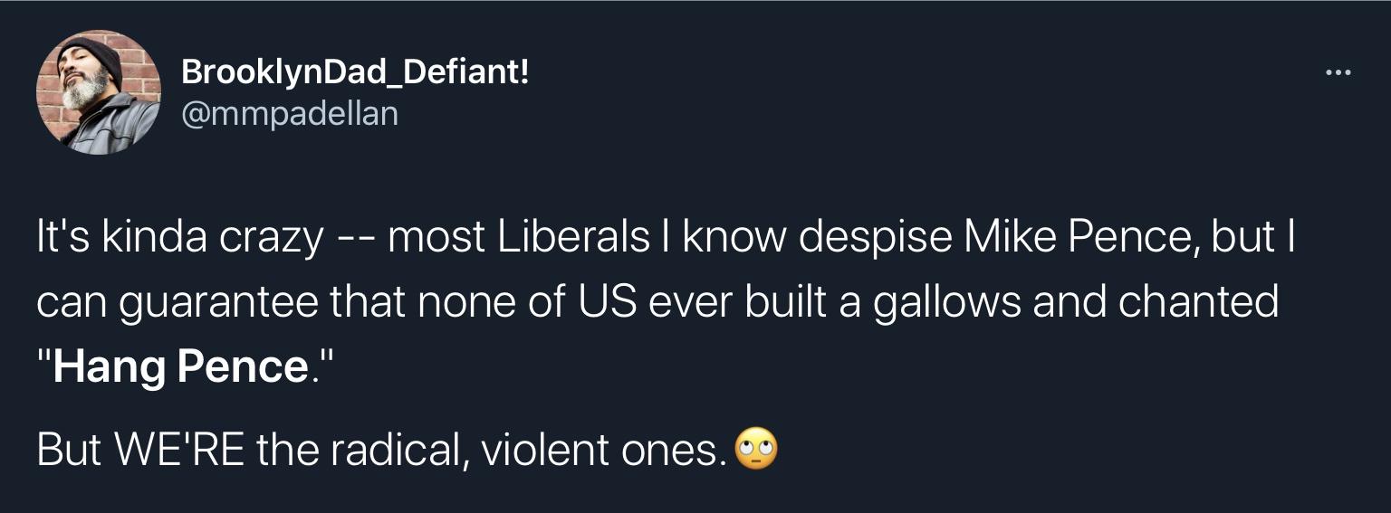The image size is (1391, 513).
Task: Click the word "radical" in the last line
Action: point(396,450)
